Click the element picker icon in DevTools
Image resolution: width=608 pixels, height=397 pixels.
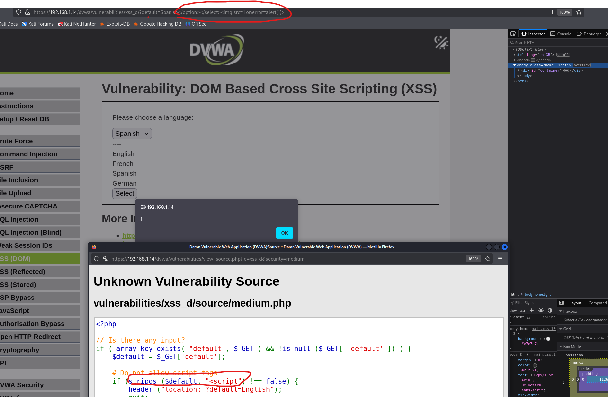pyautogui.click(x=513, y=34)
